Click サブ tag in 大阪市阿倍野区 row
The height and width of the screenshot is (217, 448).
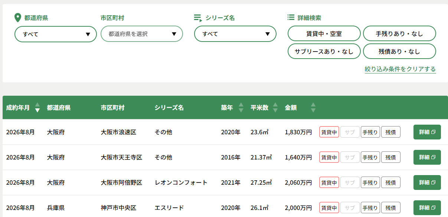pos(350,183)
